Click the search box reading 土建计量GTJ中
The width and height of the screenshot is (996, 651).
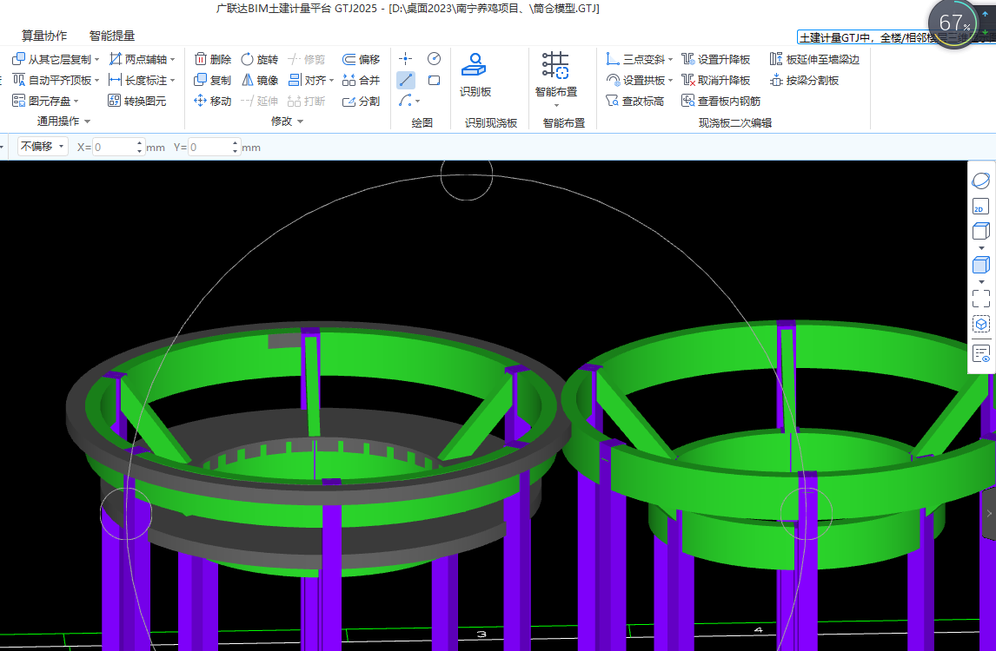point(864,37)
